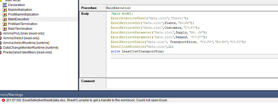The height and width of the screenshot is (110, 278).
Task: Click the ExcelSetActiveSheet error message row
Action: [95, 100]
